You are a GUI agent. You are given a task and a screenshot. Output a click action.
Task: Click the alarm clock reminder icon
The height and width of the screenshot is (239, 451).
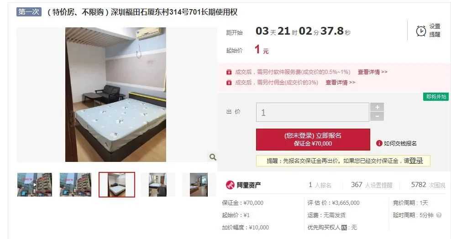click(x=421, y=31)
